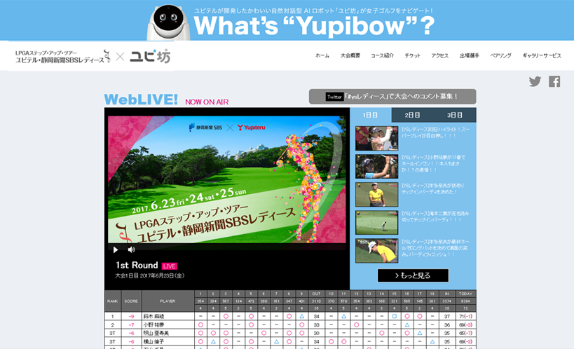Open 出場選手 menu item
This screenshot has width=574, height=349.
coord(470,55)
